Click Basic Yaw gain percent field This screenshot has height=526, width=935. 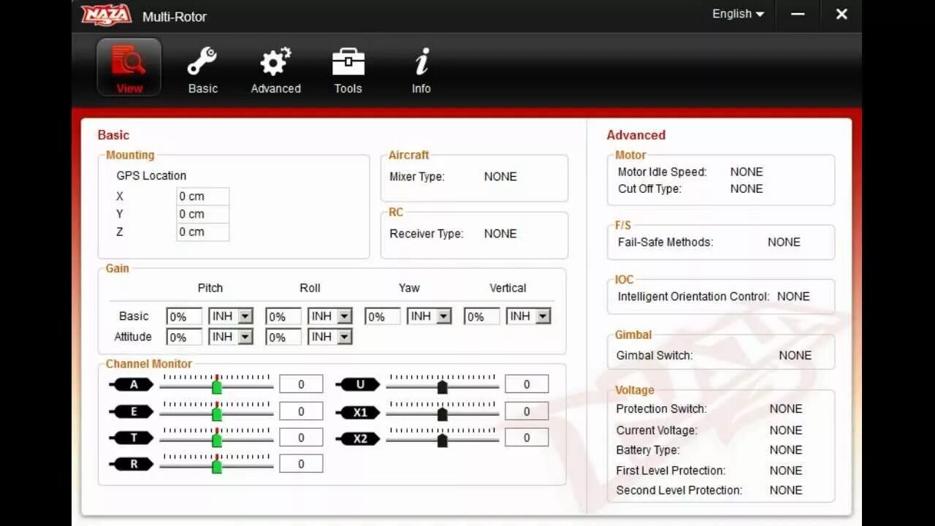383,316
